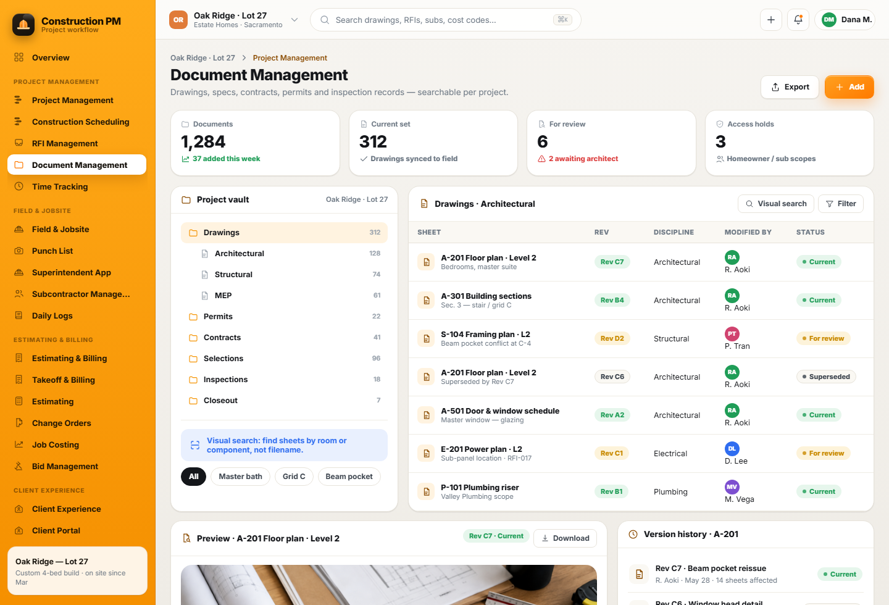Click the Change Orders icon

(19, 423)
